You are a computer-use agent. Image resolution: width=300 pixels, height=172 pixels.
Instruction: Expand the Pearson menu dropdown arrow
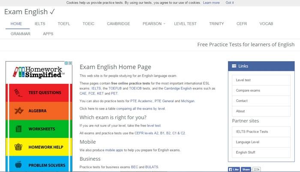tap(164, 24)
